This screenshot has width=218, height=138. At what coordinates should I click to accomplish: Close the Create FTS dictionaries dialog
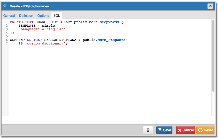[210, 6]
